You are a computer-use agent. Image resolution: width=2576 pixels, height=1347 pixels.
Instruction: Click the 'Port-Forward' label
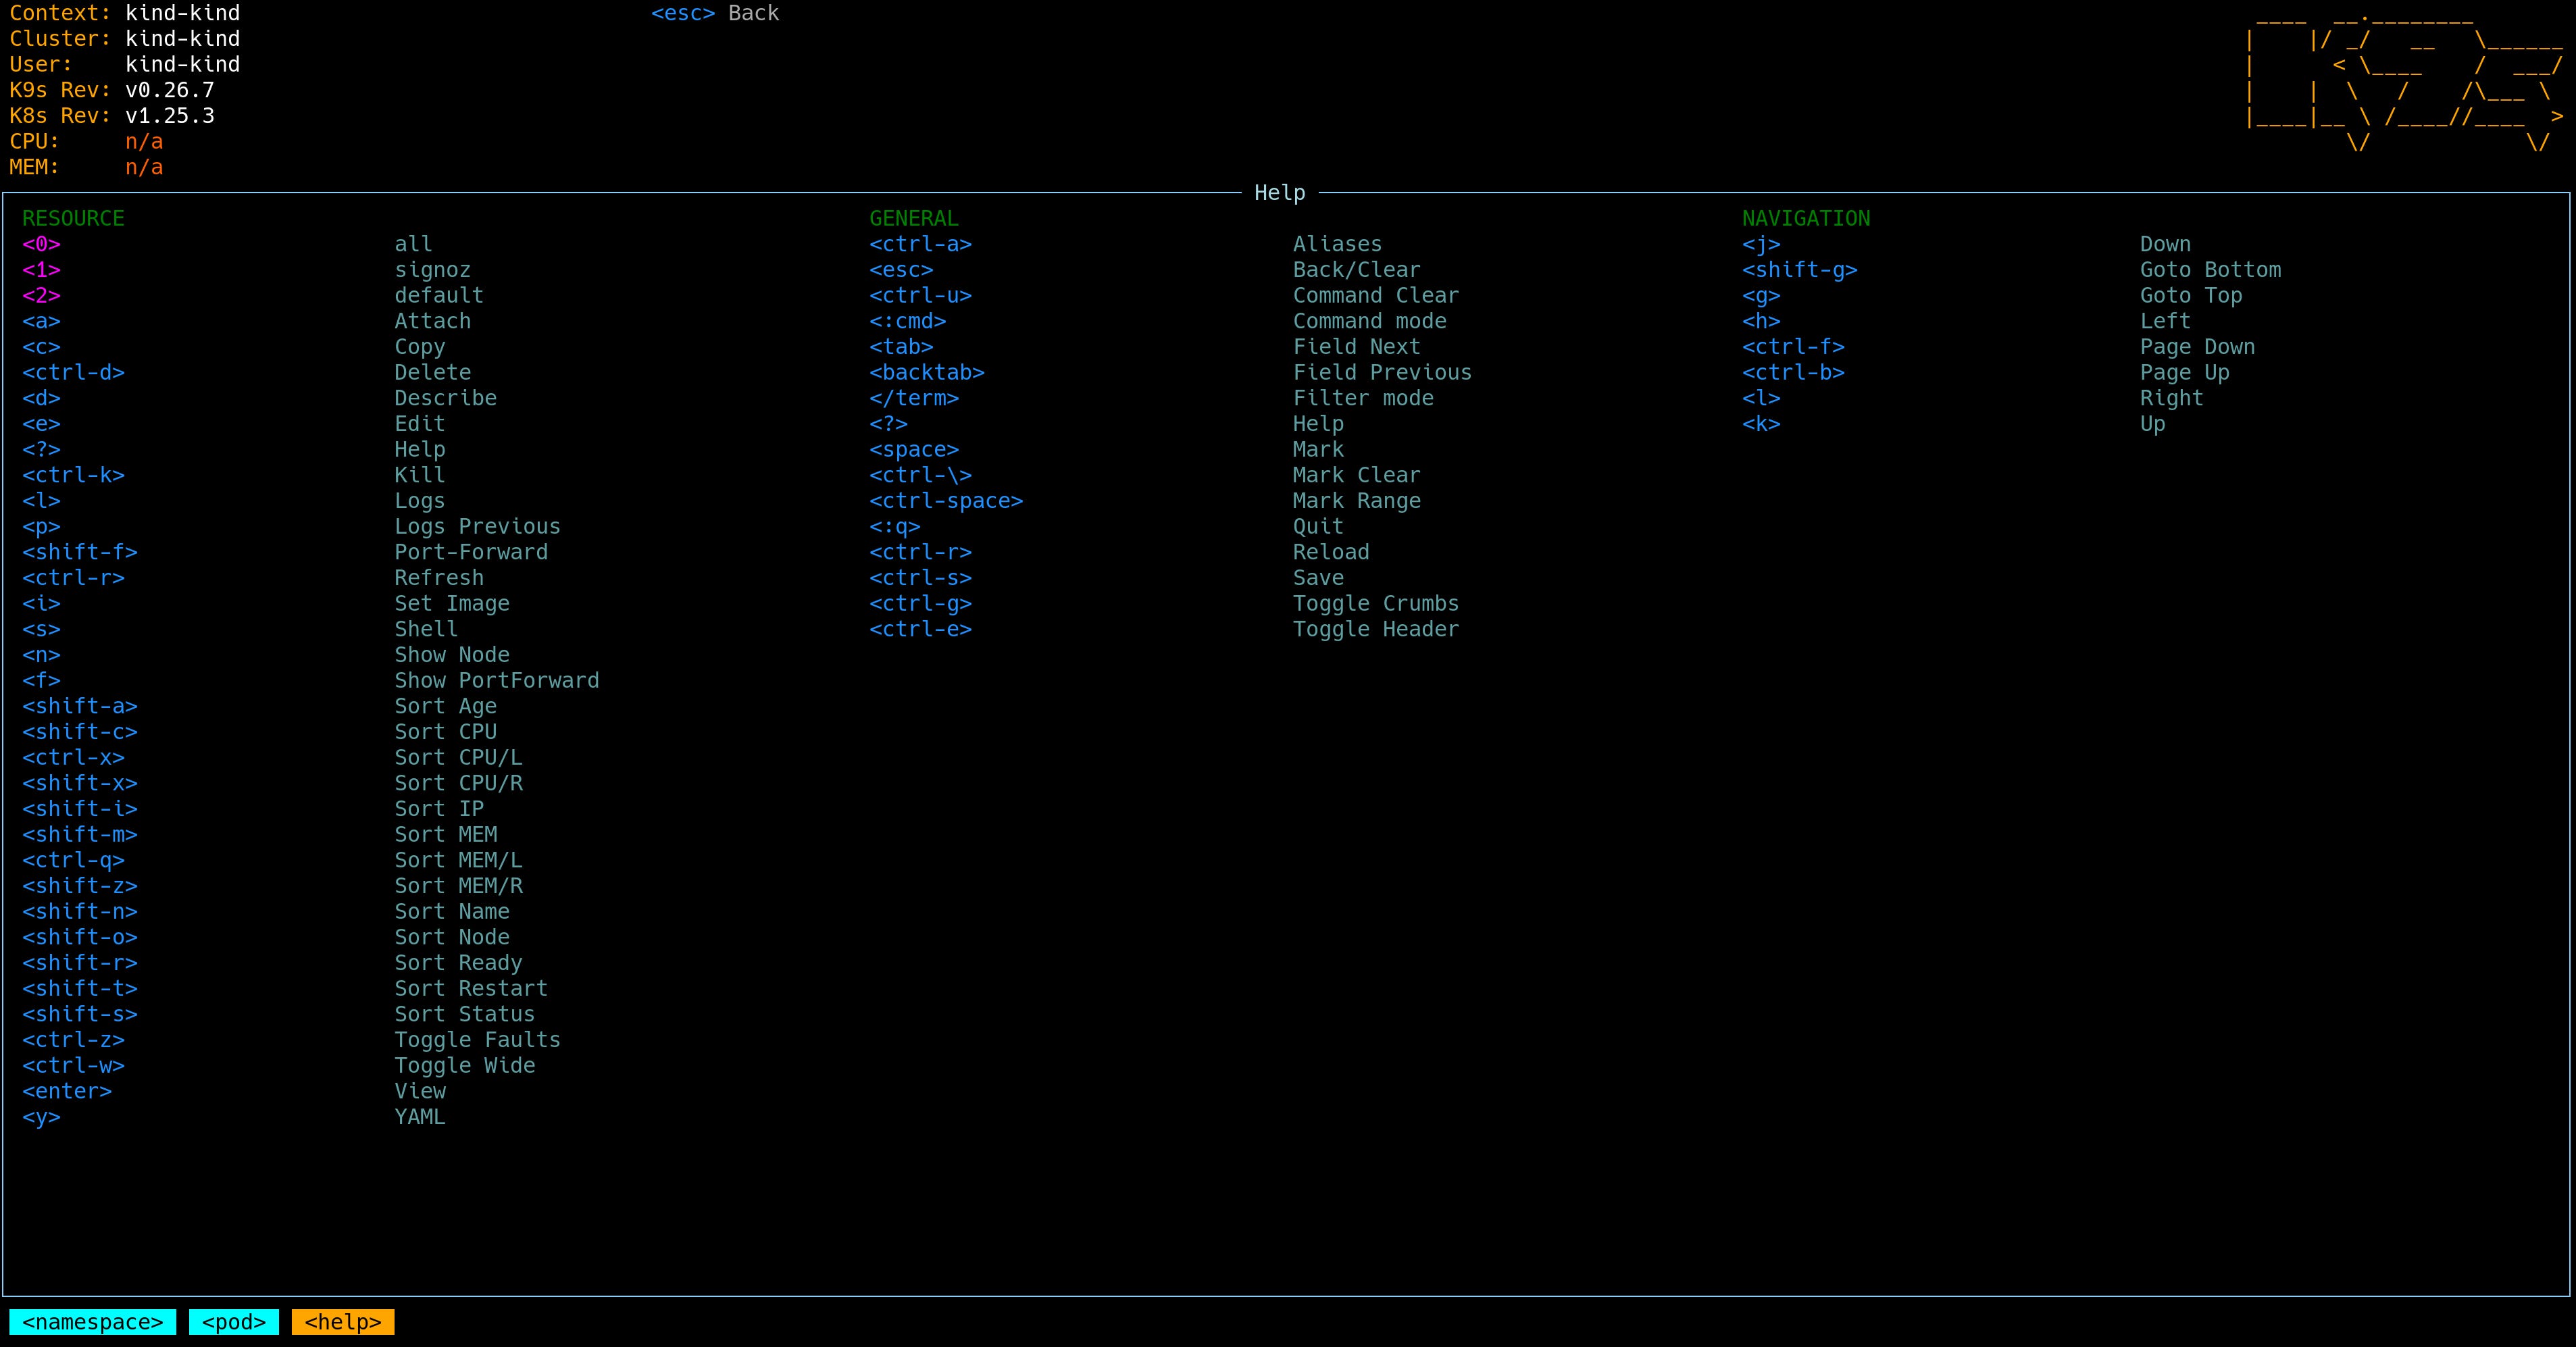(471, 552)
